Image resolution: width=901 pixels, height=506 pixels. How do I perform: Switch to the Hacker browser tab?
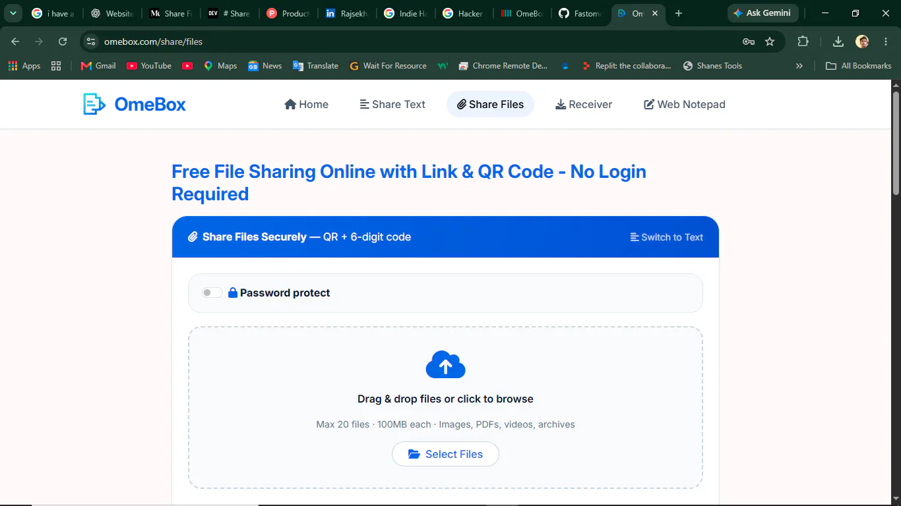click(463, 13)
